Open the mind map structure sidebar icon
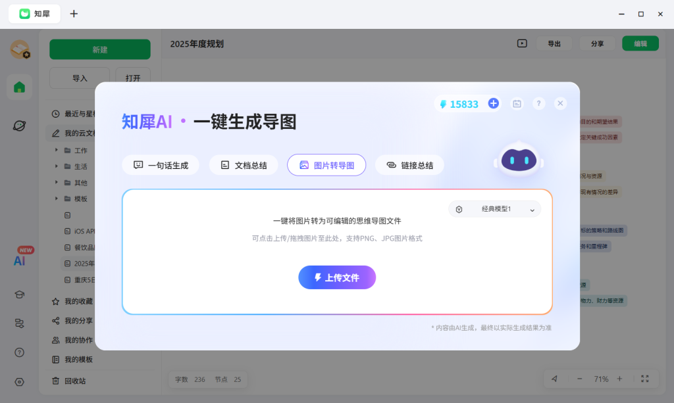This screenshot has width=674, height=403. tap(19, 323)
